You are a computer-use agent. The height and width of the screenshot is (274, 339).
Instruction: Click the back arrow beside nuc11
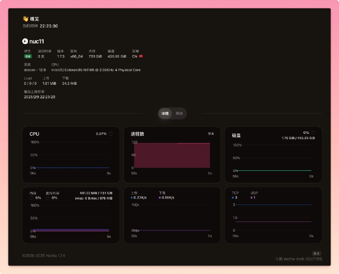(x=25, y=42)
